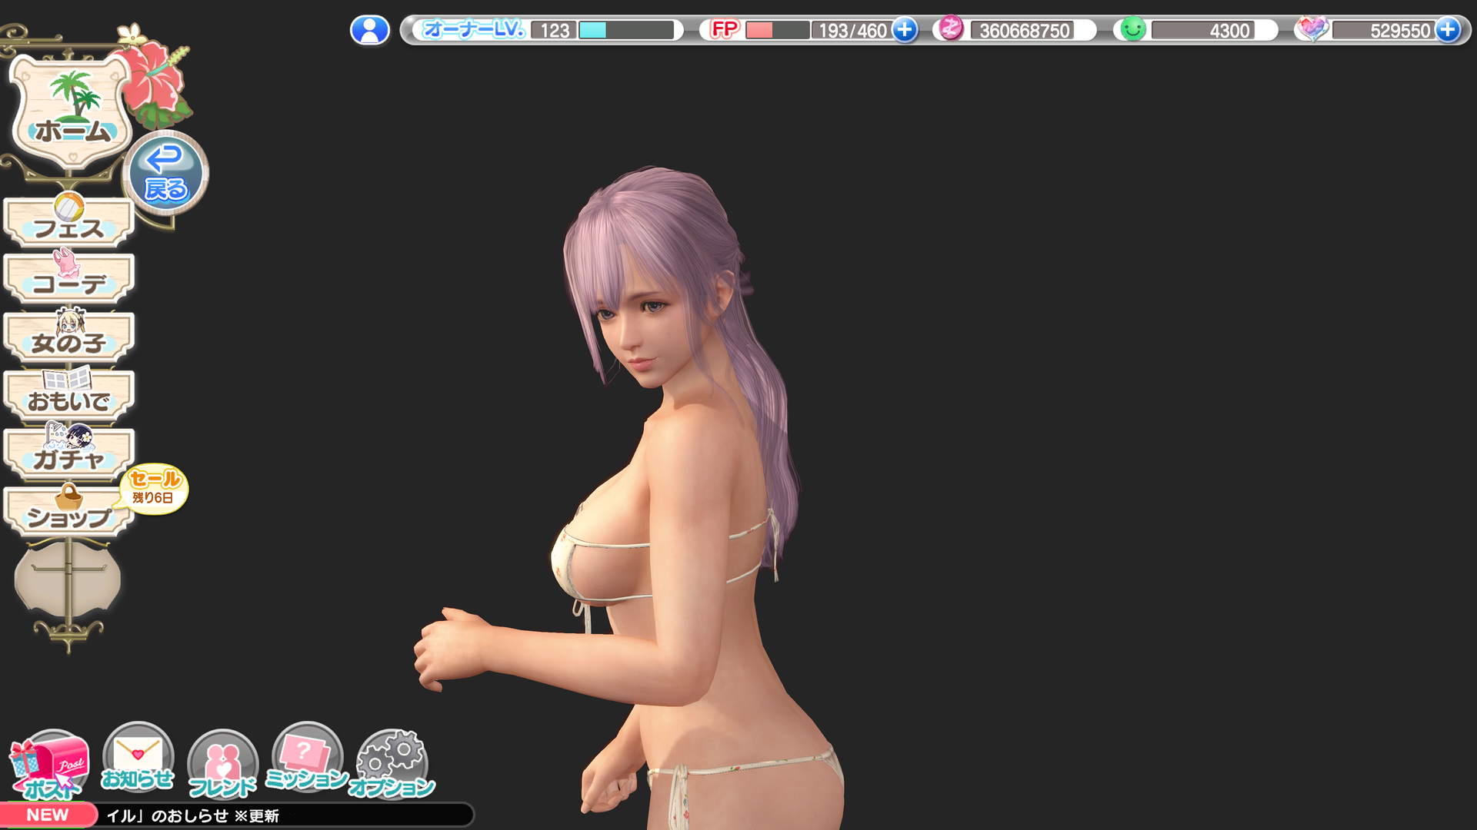The height and width of the screenshot is (830, 1477).
Task: Click the pink Zack money coin icon
Action: (951, 29)
